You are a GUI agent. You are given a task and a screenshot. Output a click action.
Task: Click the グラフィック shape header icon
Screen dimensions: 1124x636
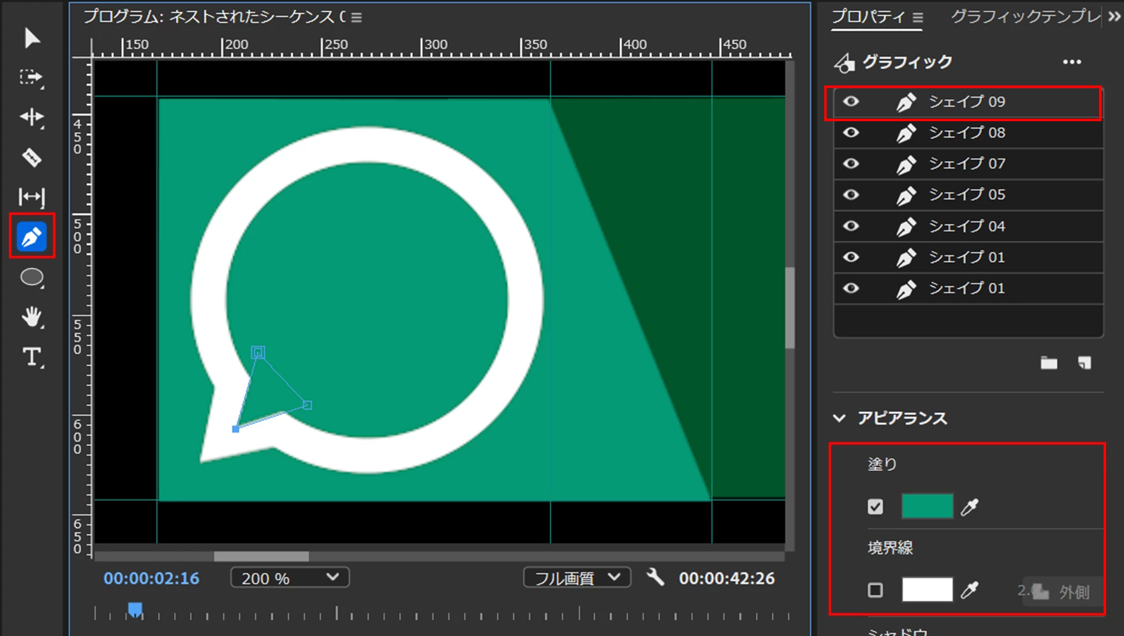845,63
